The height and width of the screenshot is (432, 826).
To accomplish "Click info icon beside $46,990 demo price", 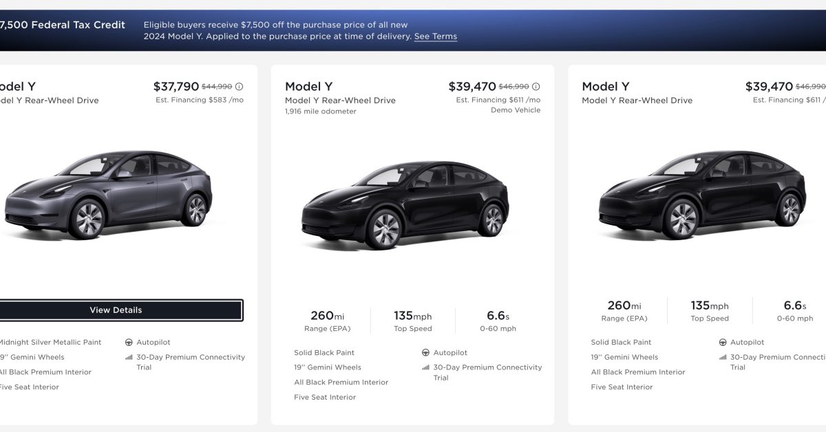I will coord(536,87).
